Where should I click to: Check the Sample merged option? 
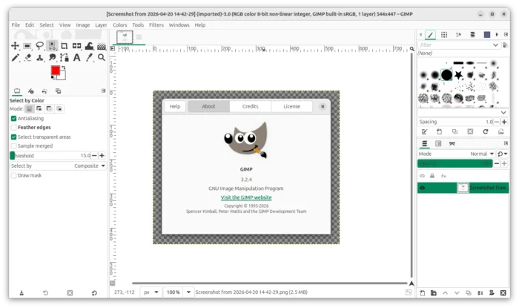coord(13,146)
